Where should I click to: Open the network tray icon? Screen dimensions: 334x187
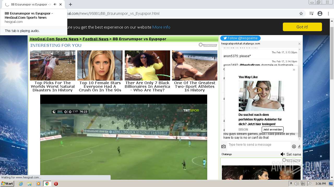click(x=303, y=184)
